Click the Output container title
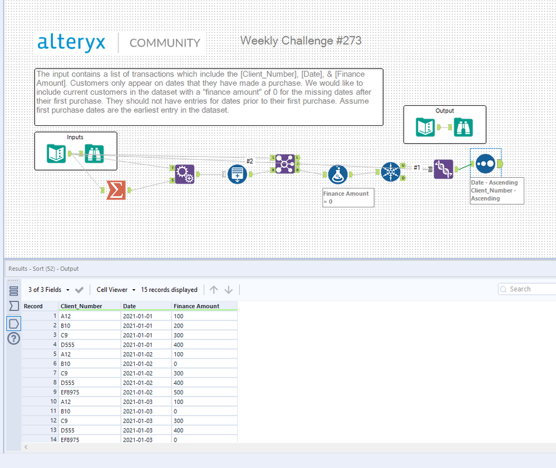 point(445,111)
